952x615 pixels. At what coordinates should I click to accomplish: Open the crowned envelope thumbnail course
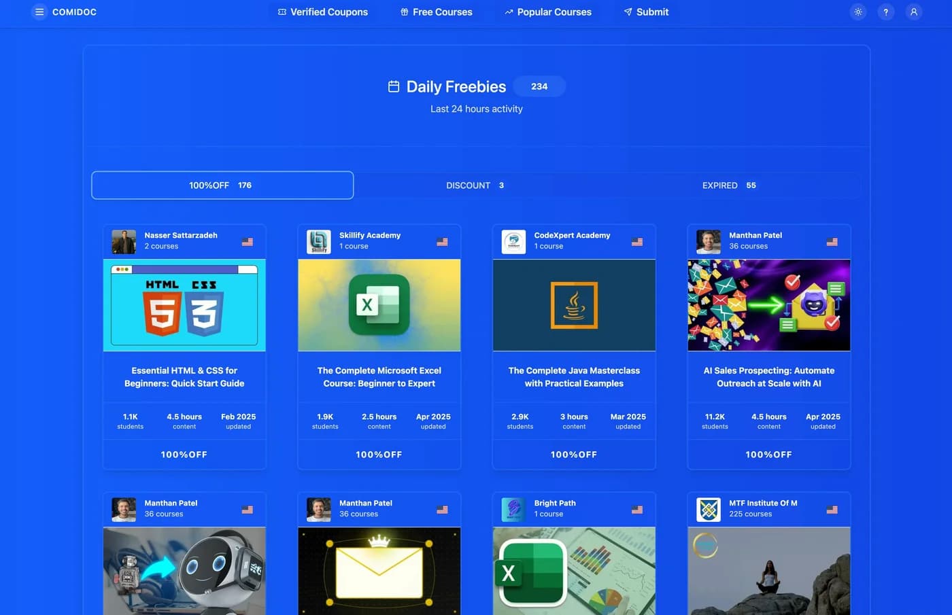[x=379, y=571]
